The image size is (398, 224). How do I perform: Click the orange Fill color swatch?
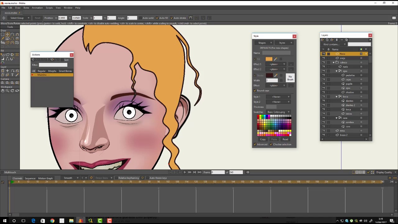click(269, 59)
